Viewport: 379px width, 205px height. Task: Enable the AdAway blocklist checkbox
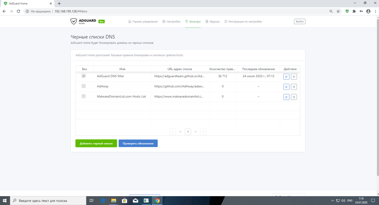[x=84, y=86]
